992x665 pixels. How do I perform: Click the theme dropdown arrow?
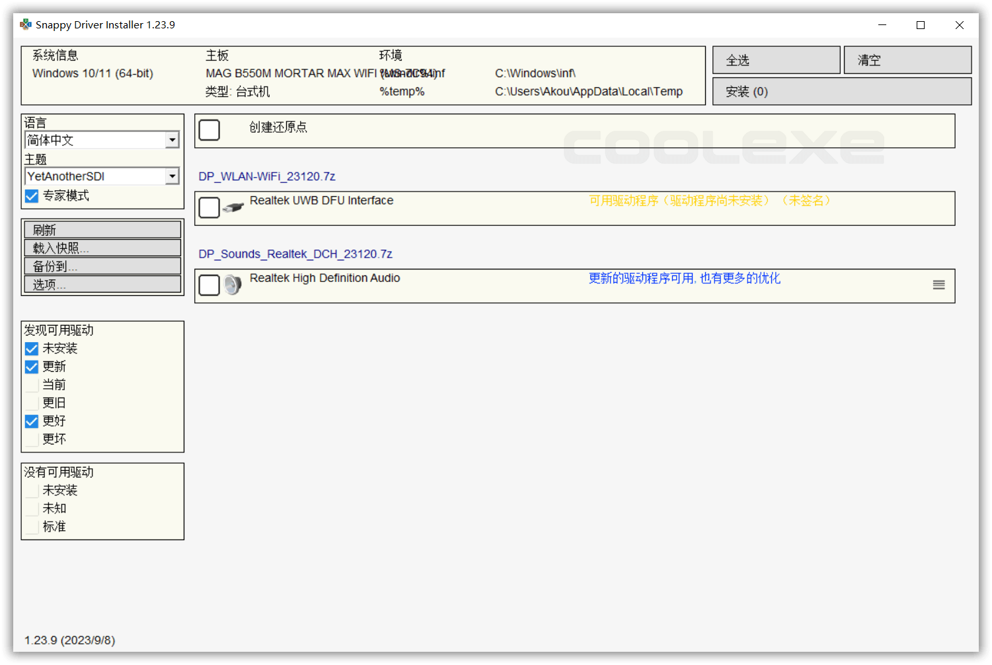172,176
